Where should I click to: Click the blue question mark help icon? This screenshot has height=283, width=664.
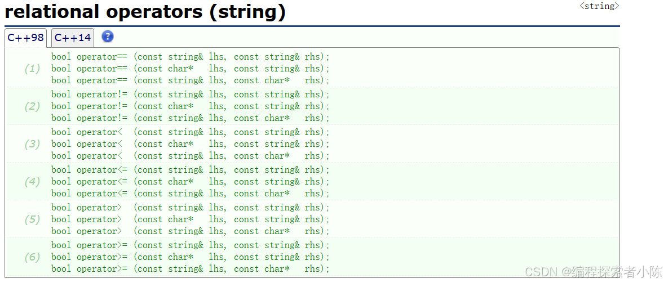(108, 37)
